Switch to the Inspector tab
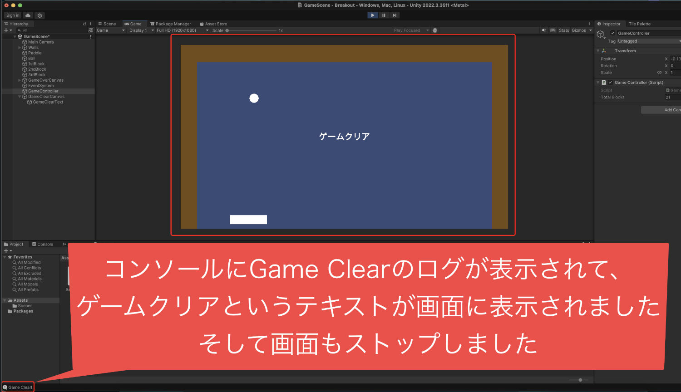The image size is (681, 392). coord(609,24)
